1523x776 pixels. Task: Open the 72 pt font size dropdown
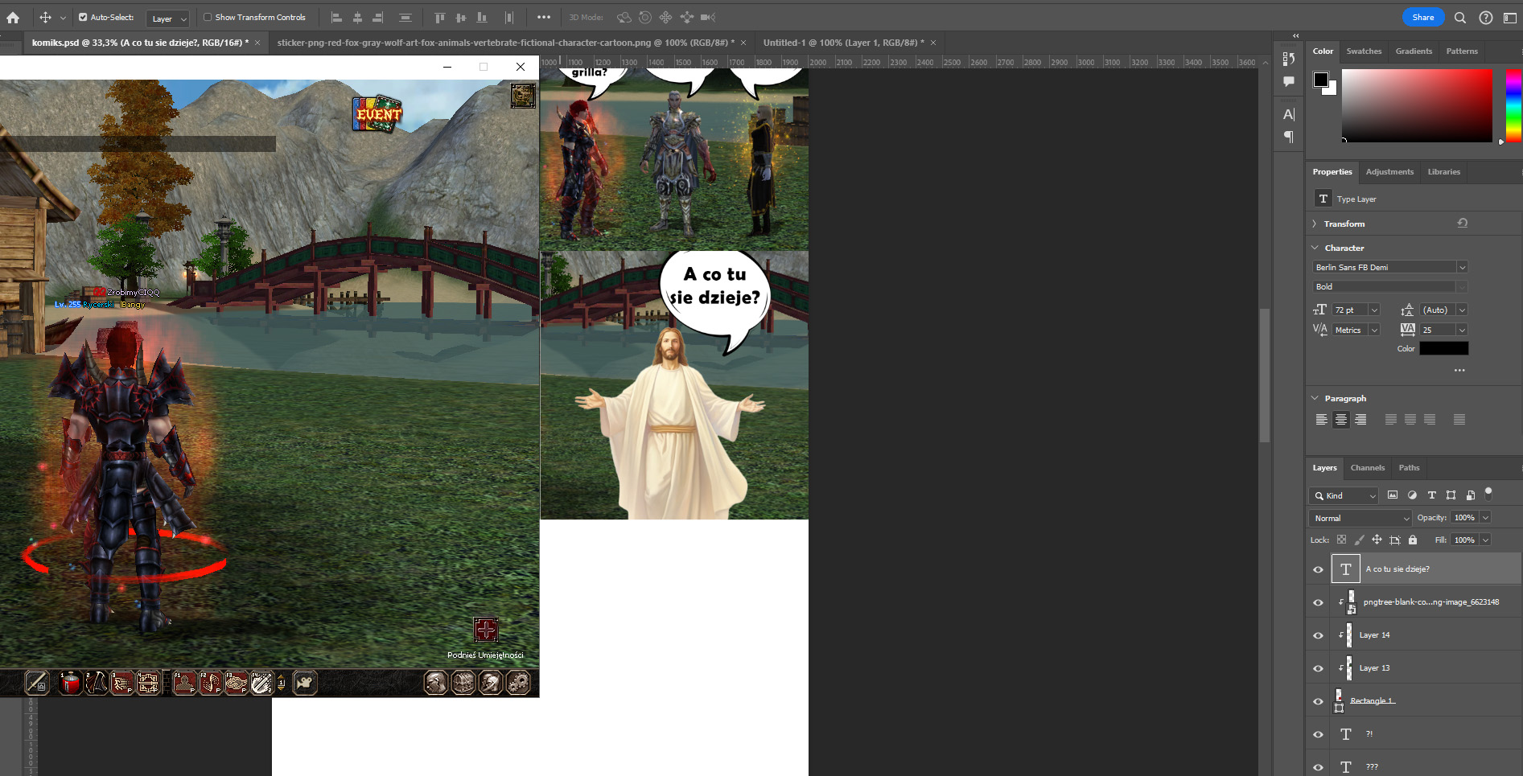pyautogui.click(x=1374, y=310)
